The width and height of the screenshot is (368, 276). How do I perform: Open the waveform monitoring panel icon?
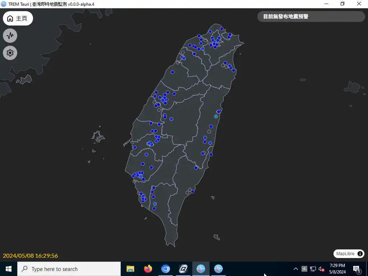(10, 36)
